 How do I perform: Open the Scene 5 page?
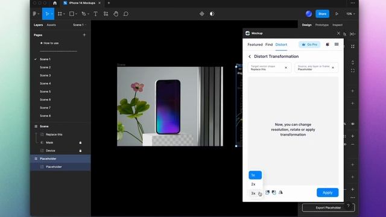tap(45, 92)
